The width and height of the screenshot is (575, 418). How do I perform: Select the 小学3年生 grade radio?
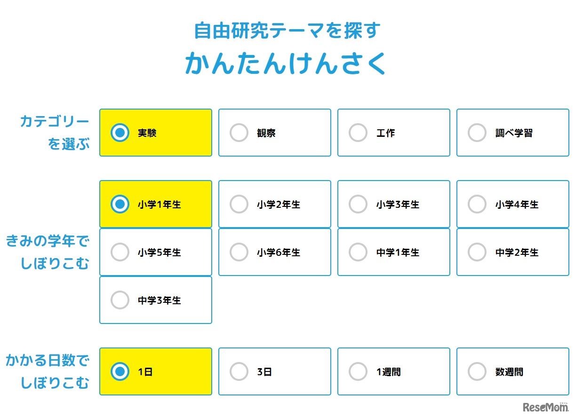coord(358,205)
